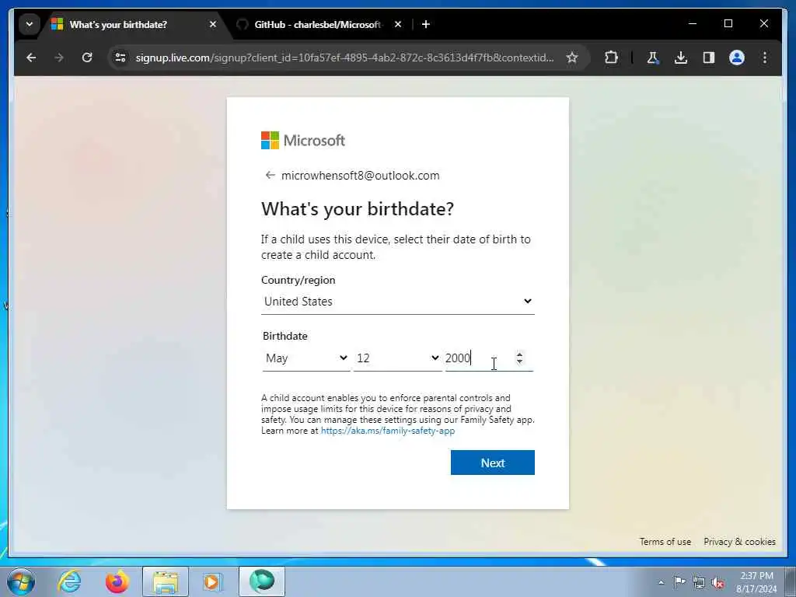Minimize the Chrome window

coord(693,24)
